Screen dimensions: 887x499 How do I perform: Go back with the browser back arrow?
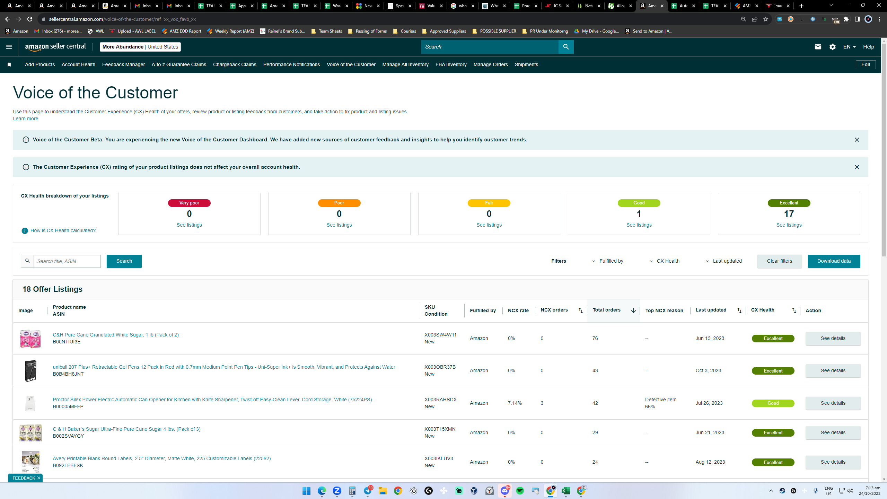8,19
